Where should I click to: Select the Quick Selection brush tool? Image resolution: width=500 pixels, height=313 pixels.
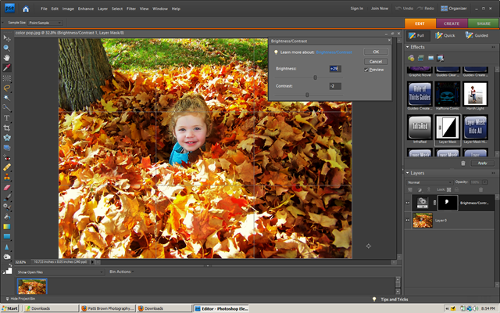(x=7, y=108)
